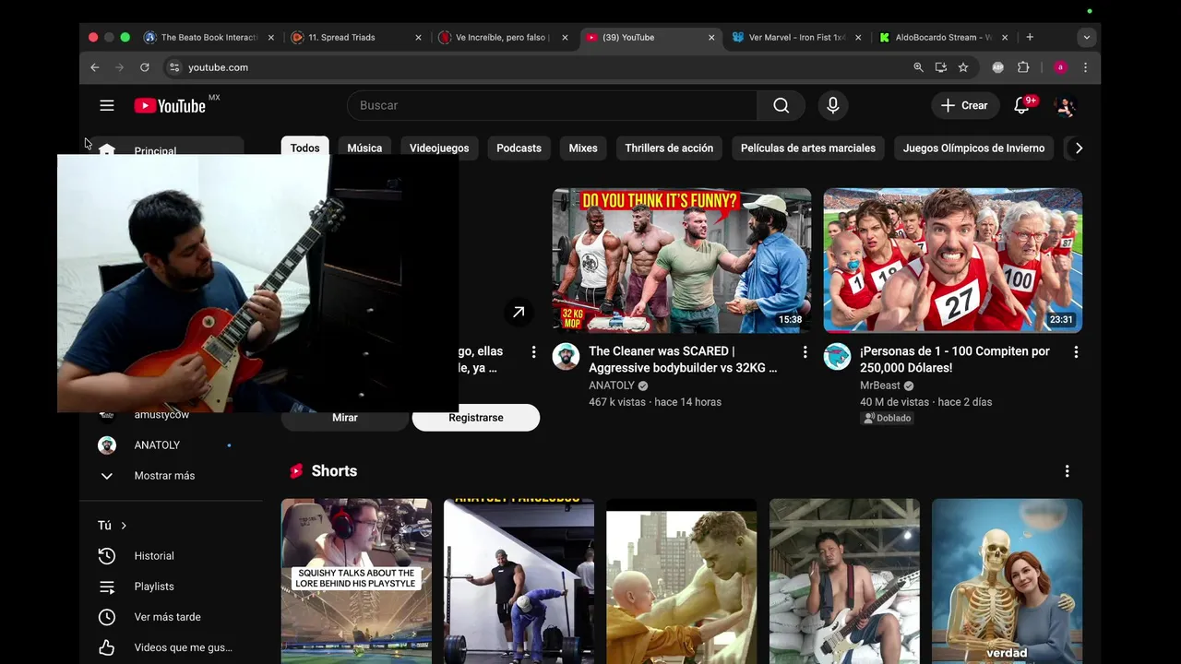Select the Videojuegos filter chip
Image resolution: width=1181 pixels, height=664 pixels.
[x=439, y=148]
